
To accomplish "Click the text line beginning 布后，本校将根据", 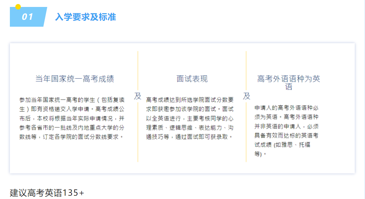I will tap(72, 119).
